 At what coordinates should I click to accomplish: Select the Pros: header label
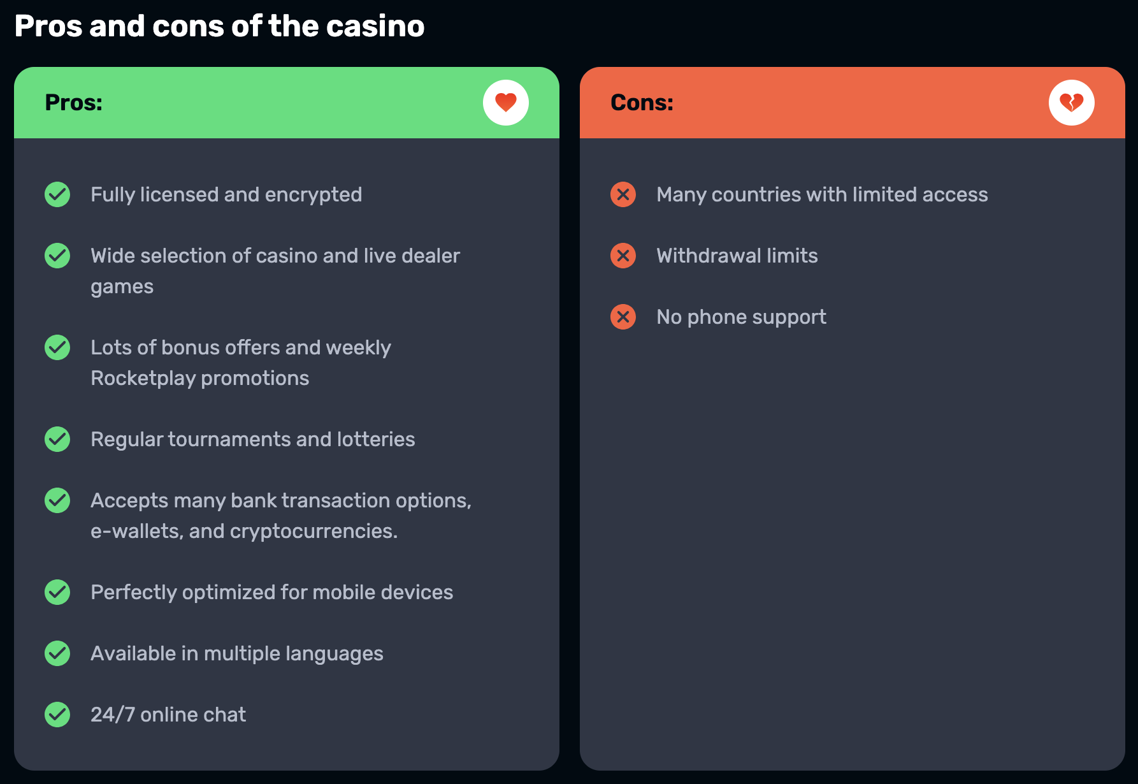click(x=74, y=103)
